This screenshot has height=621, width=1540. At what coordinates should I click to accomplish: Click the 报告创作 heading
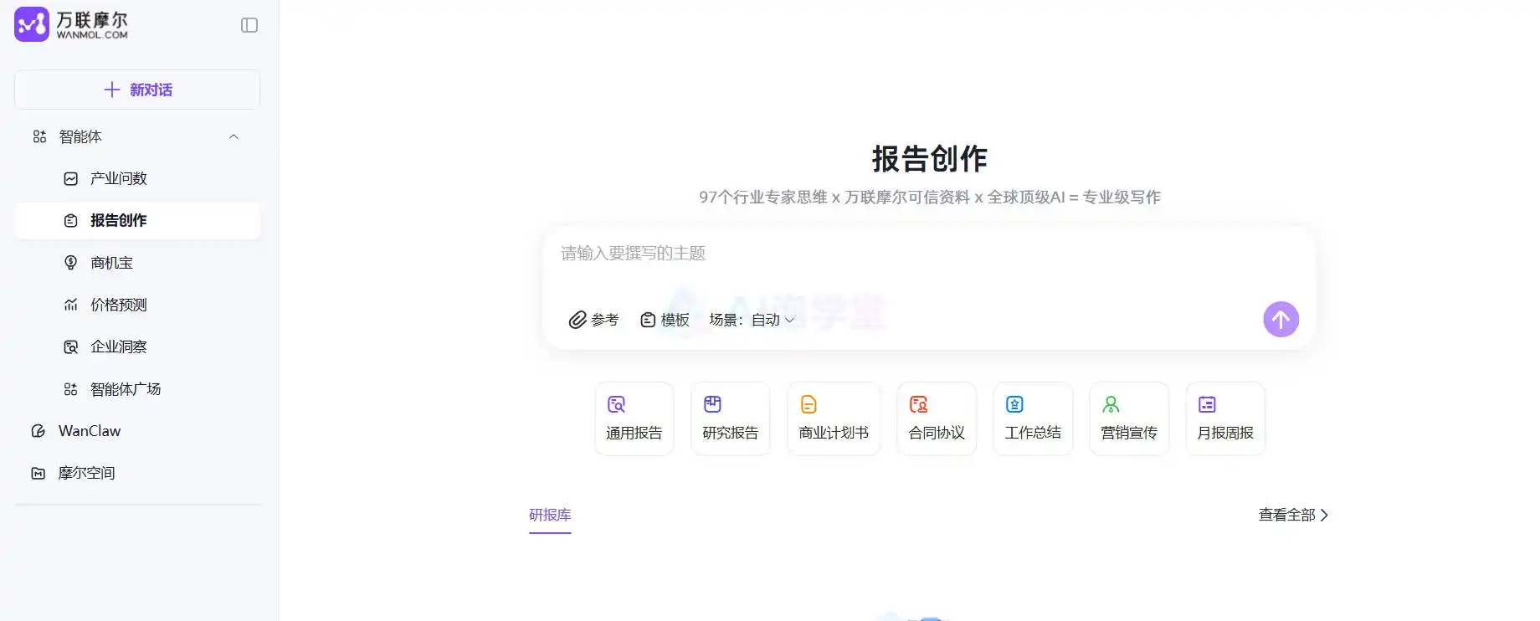coord(929,159)
